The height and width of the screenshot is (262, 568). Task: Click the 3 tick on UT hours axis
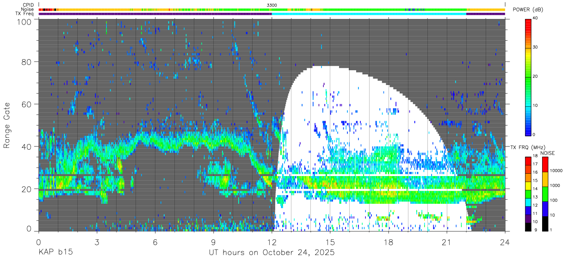click(x=97, y=242)
